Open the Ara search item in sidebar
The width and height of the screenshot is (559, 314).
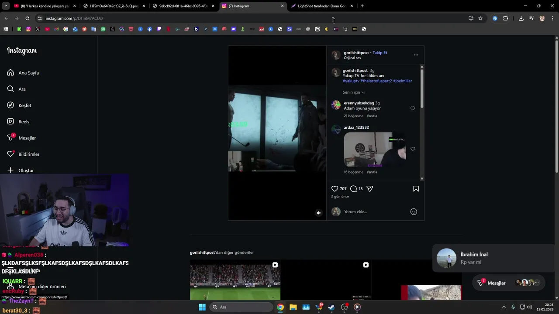coord(17,89)
